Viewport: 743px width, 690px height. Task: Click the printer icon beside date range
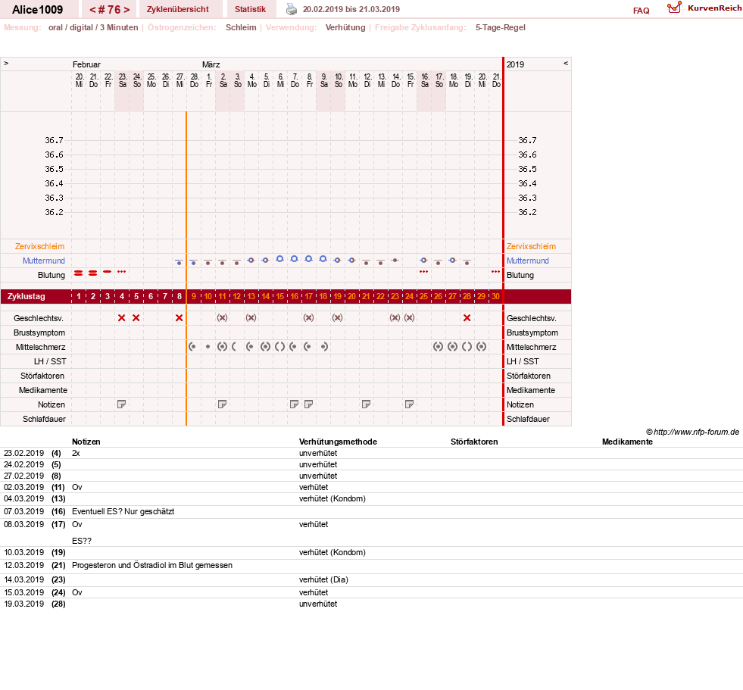point(292,9)
